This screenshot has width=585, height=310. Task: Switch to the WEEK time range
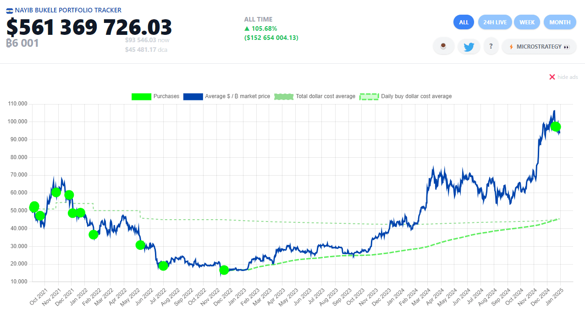pyautogui.click(x=527, y=22)
